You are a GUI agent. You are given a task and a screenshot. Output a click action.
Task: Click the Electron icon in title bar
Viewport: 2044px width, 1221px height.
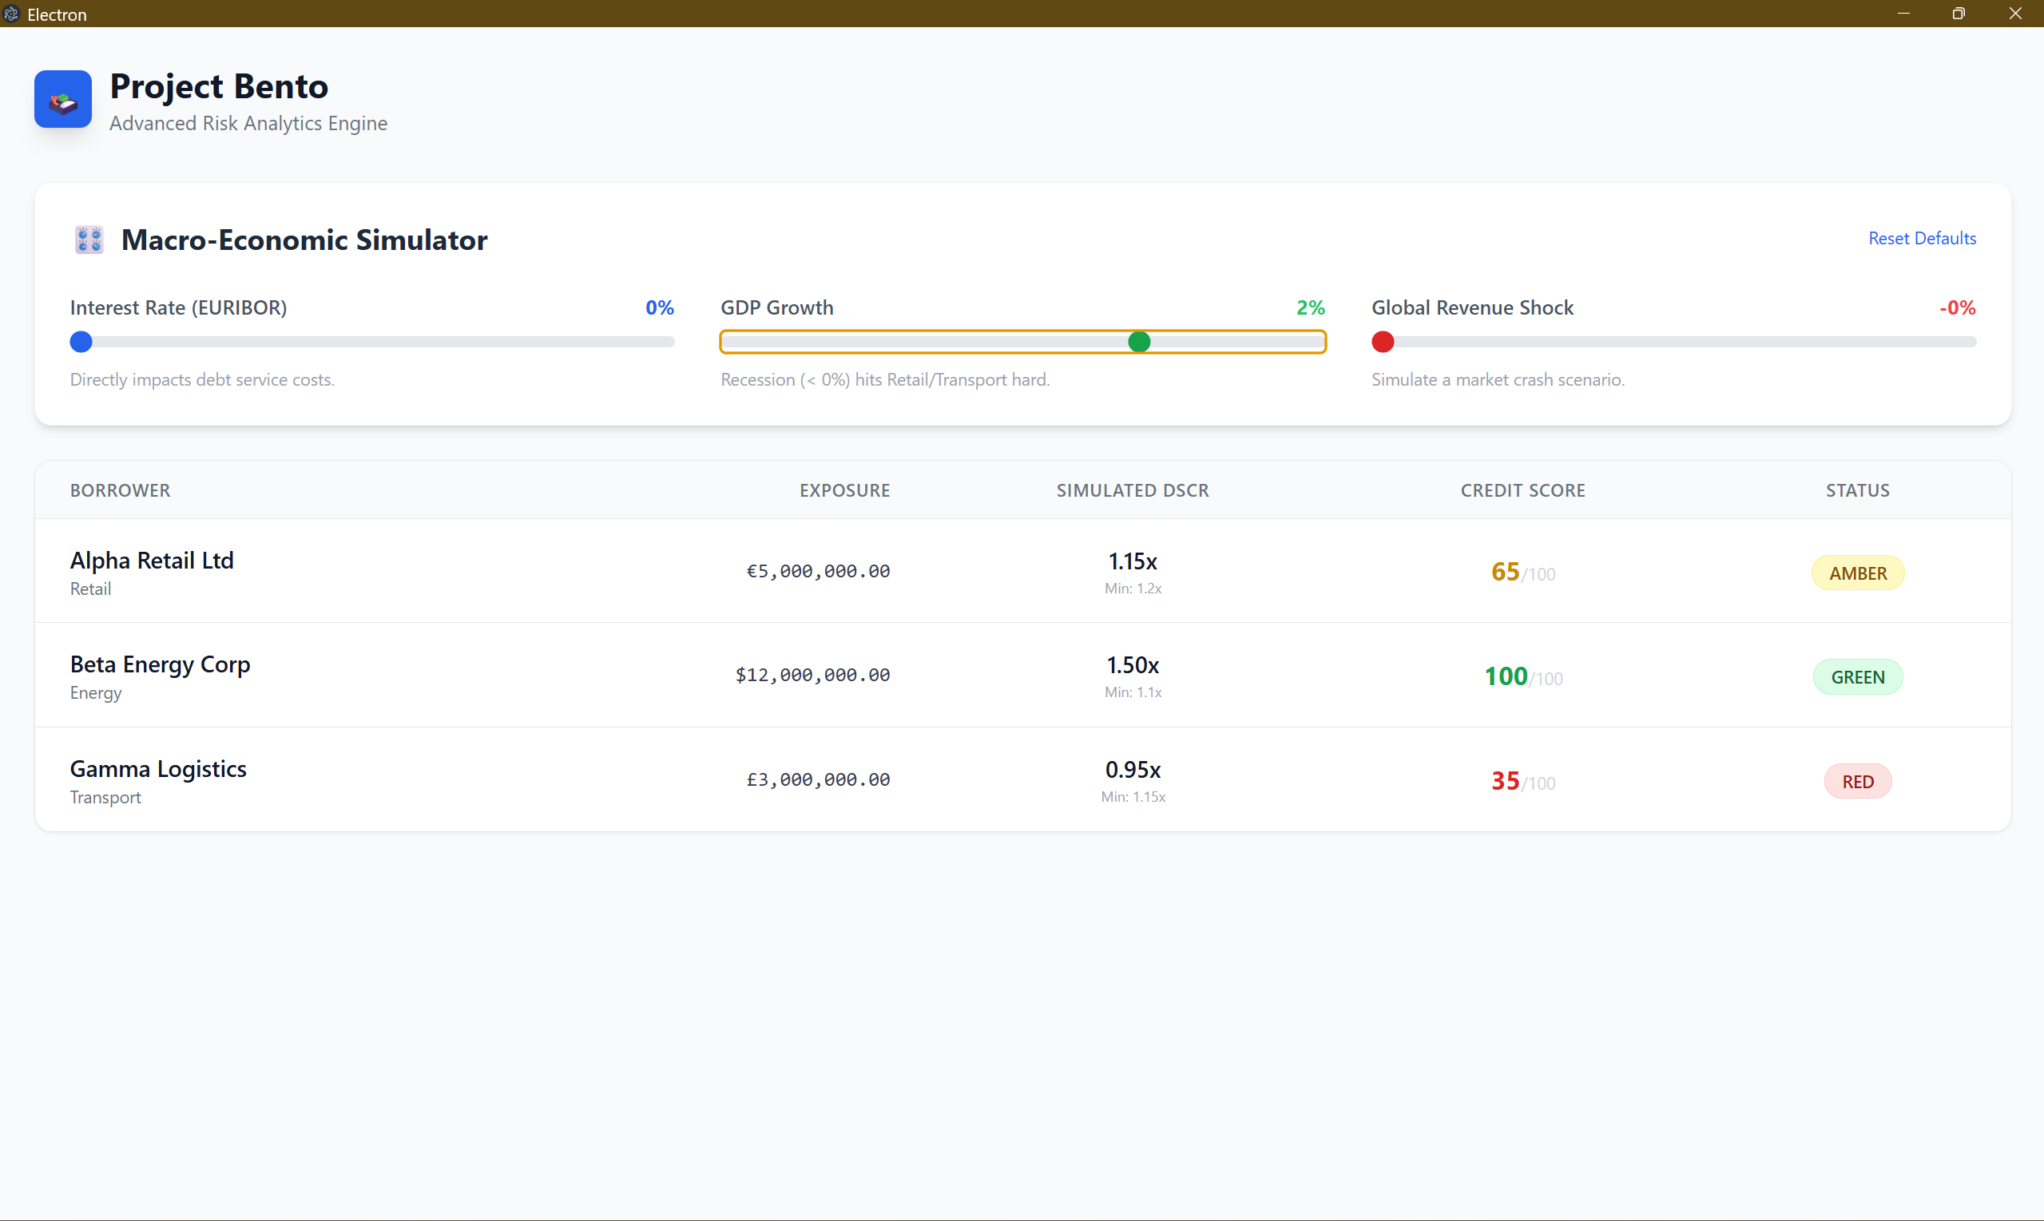[11, 14]
